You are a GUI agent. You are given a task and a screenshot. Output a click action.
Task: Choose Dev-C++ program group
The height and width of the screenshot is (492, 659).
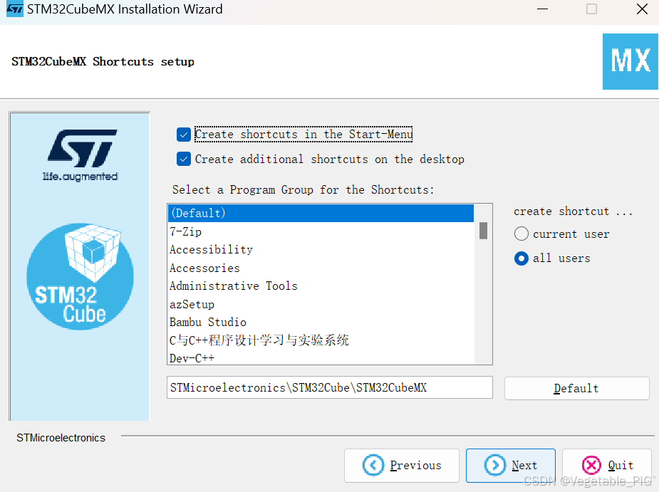click(x=321, y=358)
